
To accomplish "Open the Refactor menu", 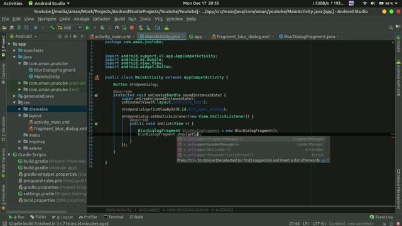I will [x=101, y=19].
